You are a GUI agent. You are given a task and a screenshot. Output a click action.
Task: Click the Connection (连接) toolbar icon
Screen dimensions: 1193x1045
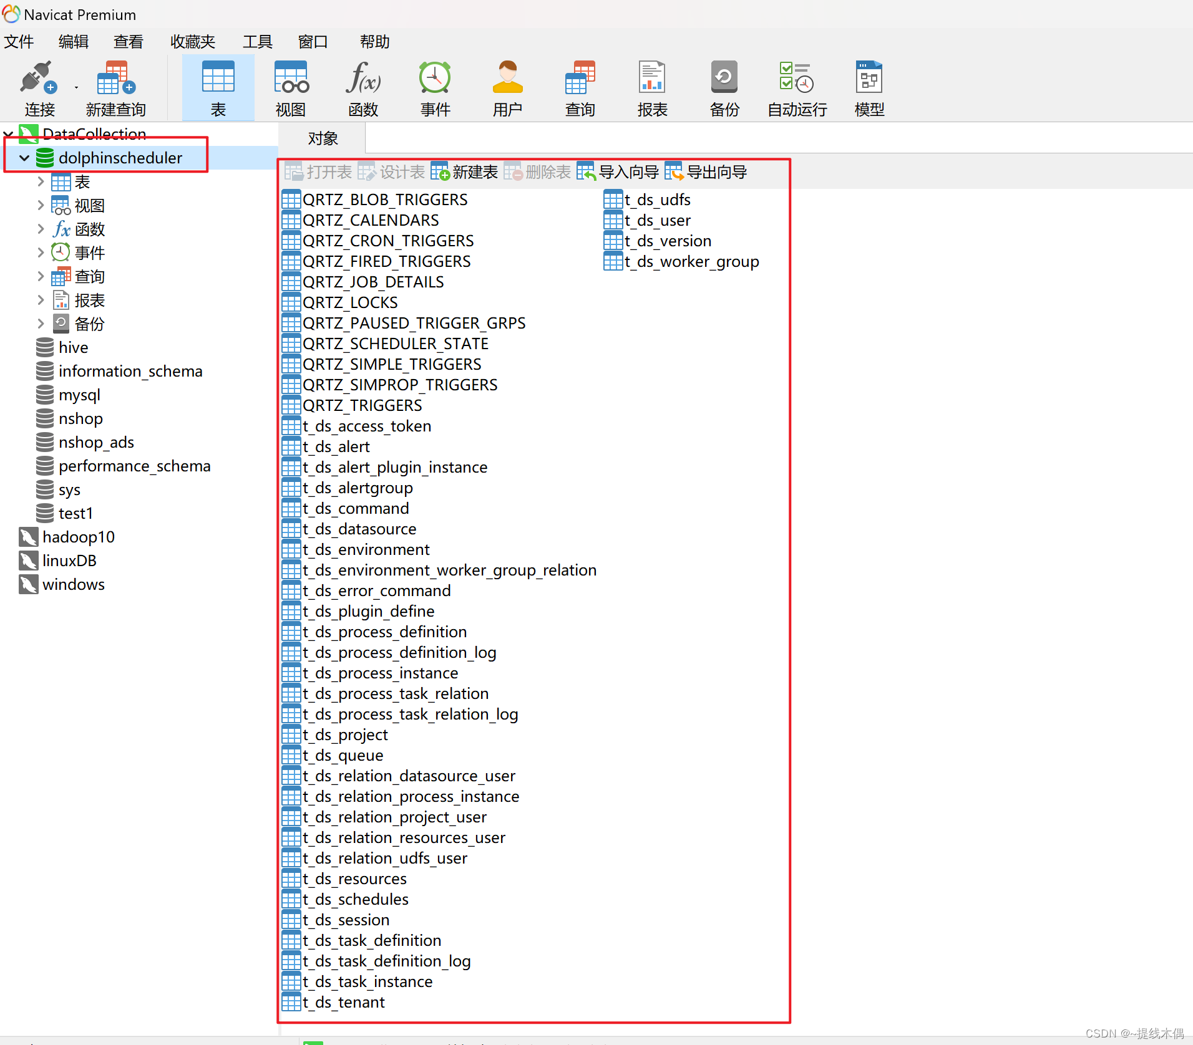[40, 89]
